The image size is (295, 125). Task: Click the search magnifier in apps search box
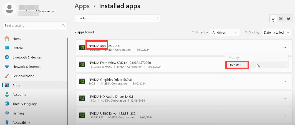[157, 18]
